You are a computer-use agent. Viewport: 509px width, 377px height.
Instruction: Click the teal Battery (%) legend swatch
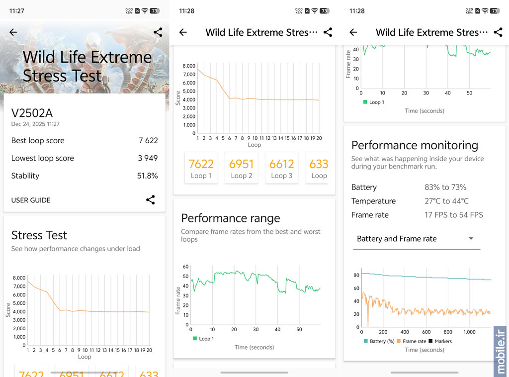pos(366,341)
